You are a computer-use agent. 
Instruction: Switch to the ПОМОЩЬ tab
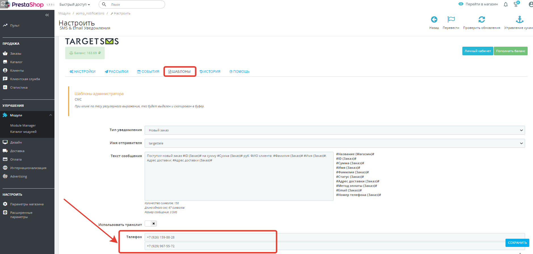[239, 72]
